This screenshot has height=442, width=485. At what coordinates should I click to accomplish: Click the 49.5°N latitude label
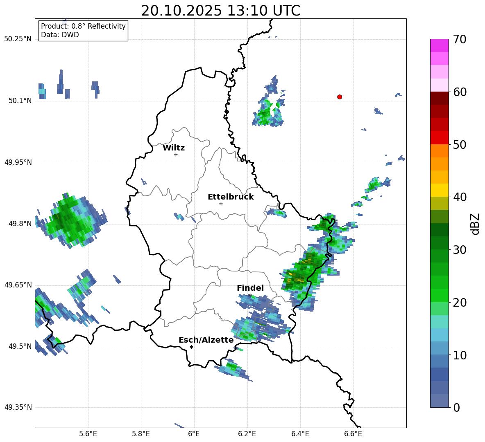[x=20, y=346]
